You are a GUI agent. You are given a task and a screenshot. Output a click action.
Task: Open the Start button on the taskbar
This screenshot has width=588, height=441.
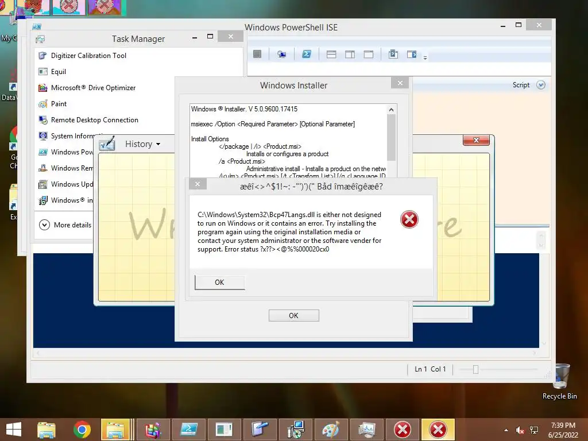14,430
